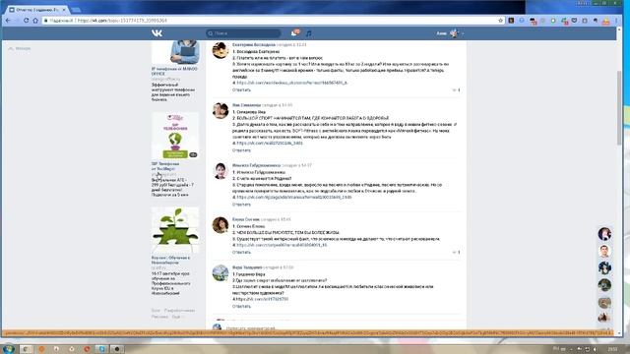The width and height of the screenshot is (630, 354).
Task: Open Елена Сенник avatar
Action: pos(220,225)
